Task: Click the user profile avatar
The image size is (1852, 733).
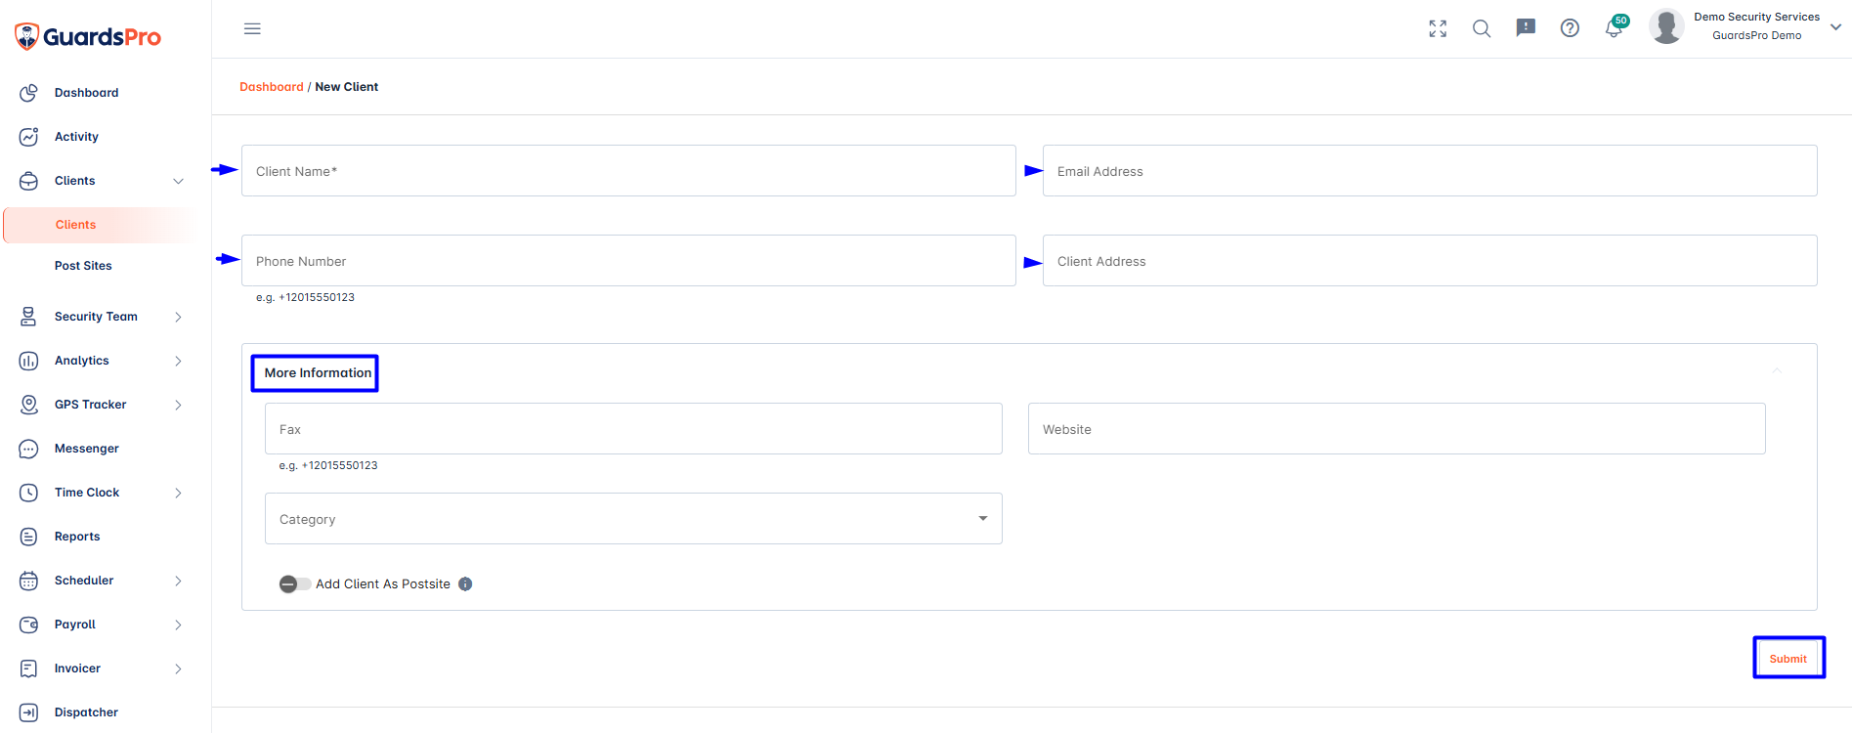Action: 1666,26
